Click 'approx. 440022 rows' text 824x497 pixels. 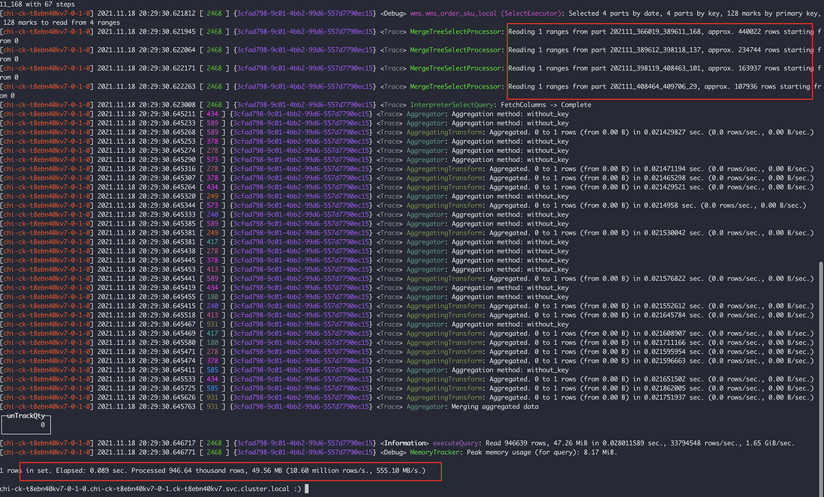pyautogui.click(x=744, y=31)
